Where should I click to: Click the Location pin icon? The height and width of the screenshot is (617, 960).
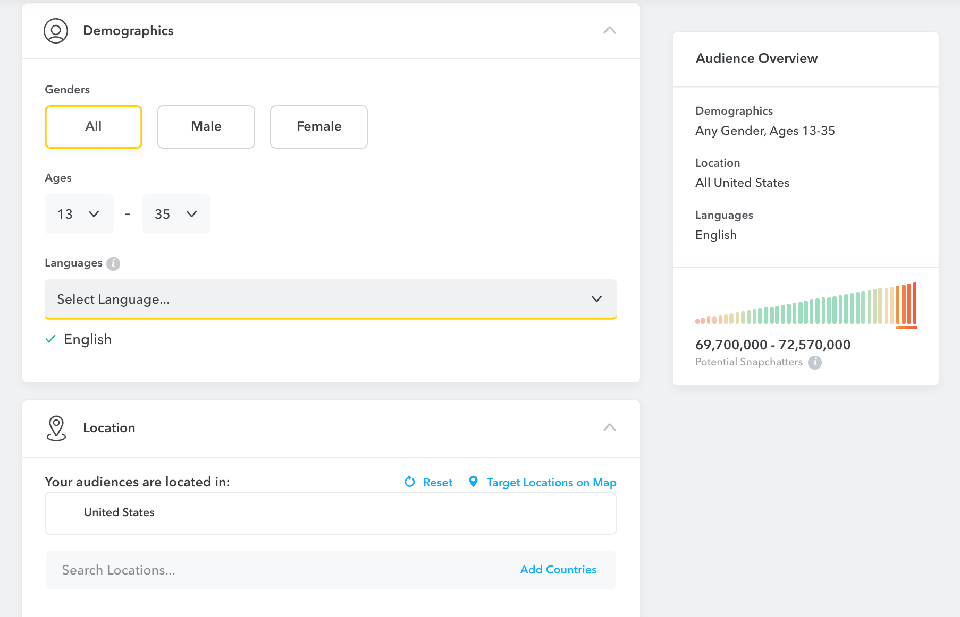click(56, 428)
